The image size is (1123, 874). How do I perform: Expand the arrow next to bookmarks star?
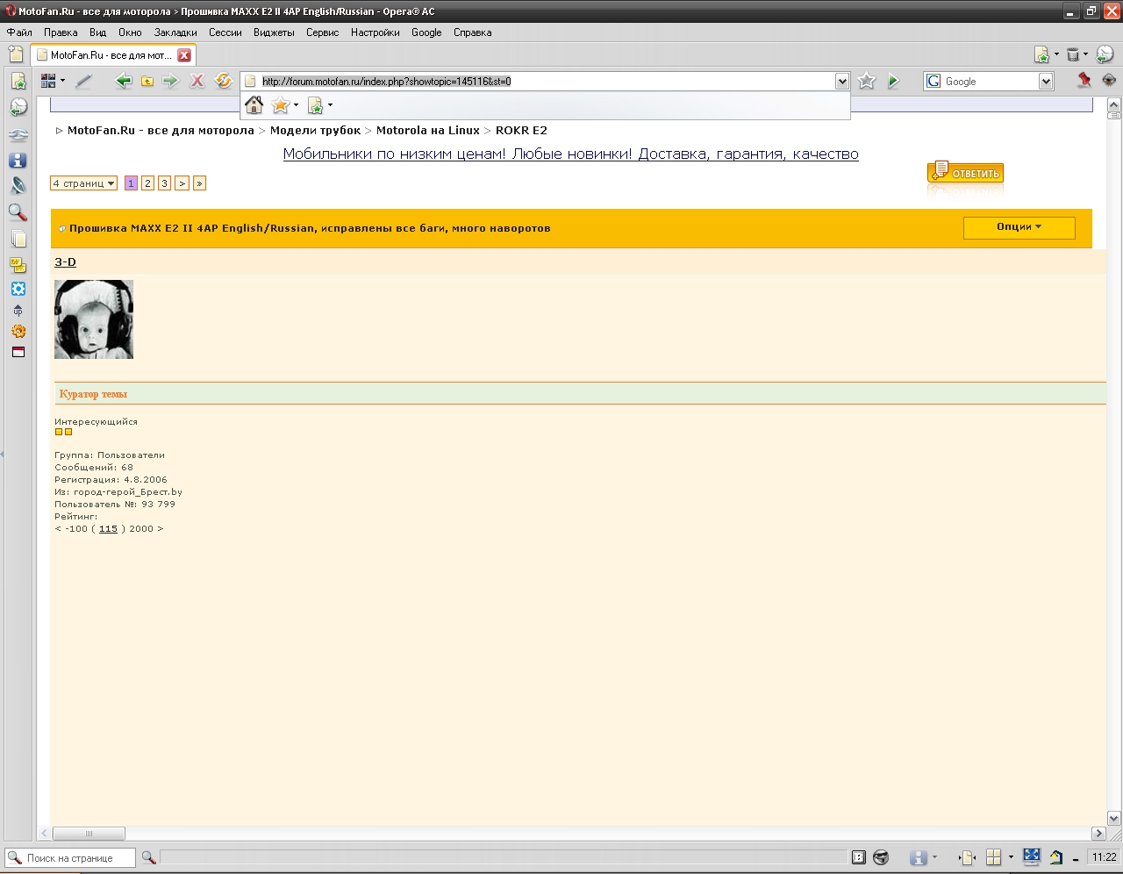(x=296, y=105)
